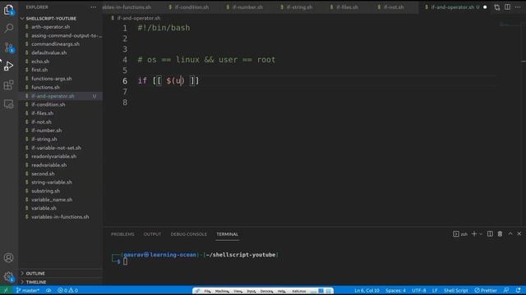The width and height of the screenshot is (526, 295).
Task: Switch to the OUTPUT tab
Action: click(x=152, y=234)
